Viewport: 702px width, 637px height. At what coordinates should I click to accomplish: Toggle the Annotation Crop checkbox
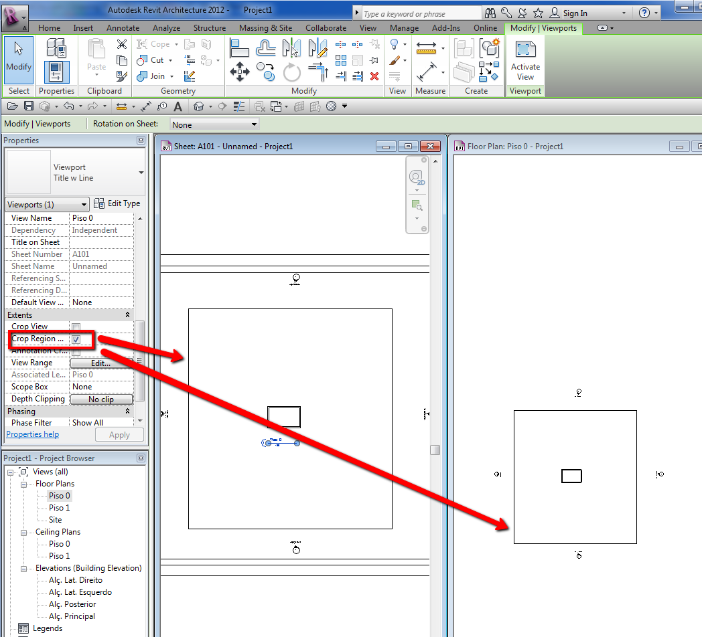[x=76, y=352]
